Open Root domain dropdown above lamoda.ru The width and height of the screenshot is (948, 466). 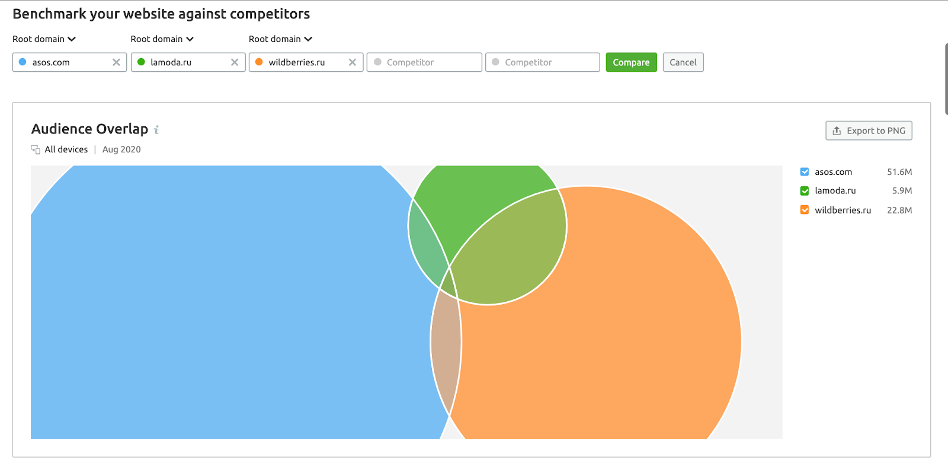(x=162, y=39)
